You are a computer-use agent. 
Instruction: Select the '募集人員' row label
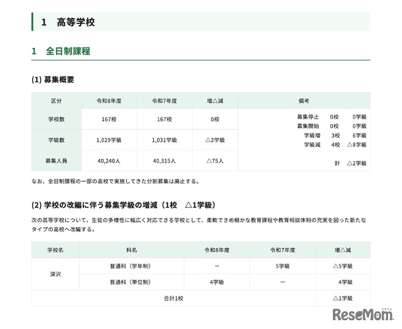[x=57, y=160]
